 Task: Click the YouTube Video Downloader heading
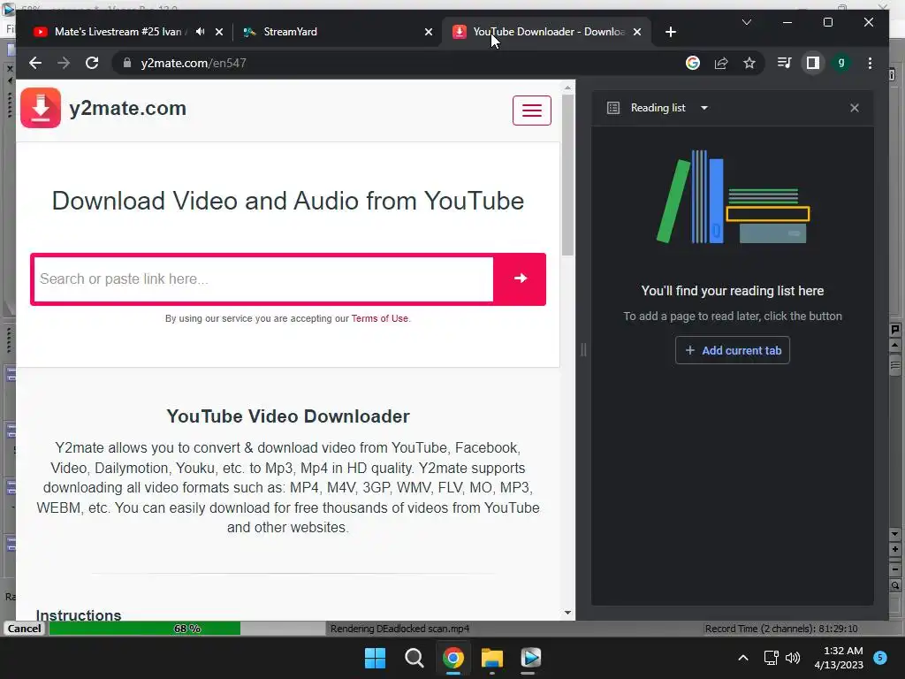coord(288,416)
